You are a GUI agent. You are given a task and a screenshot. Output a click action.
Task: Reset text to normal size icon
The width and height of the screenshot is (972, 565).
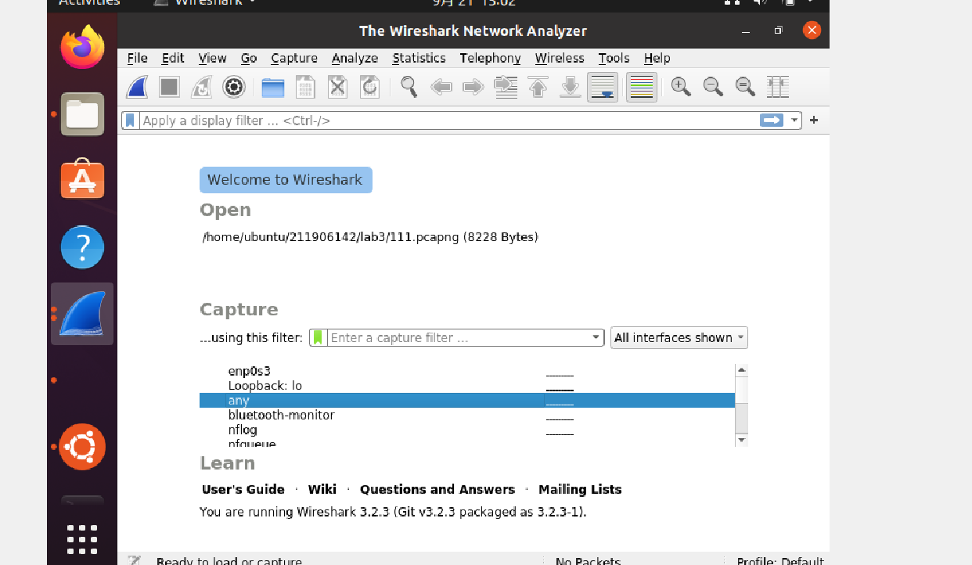tap(745, 87)
